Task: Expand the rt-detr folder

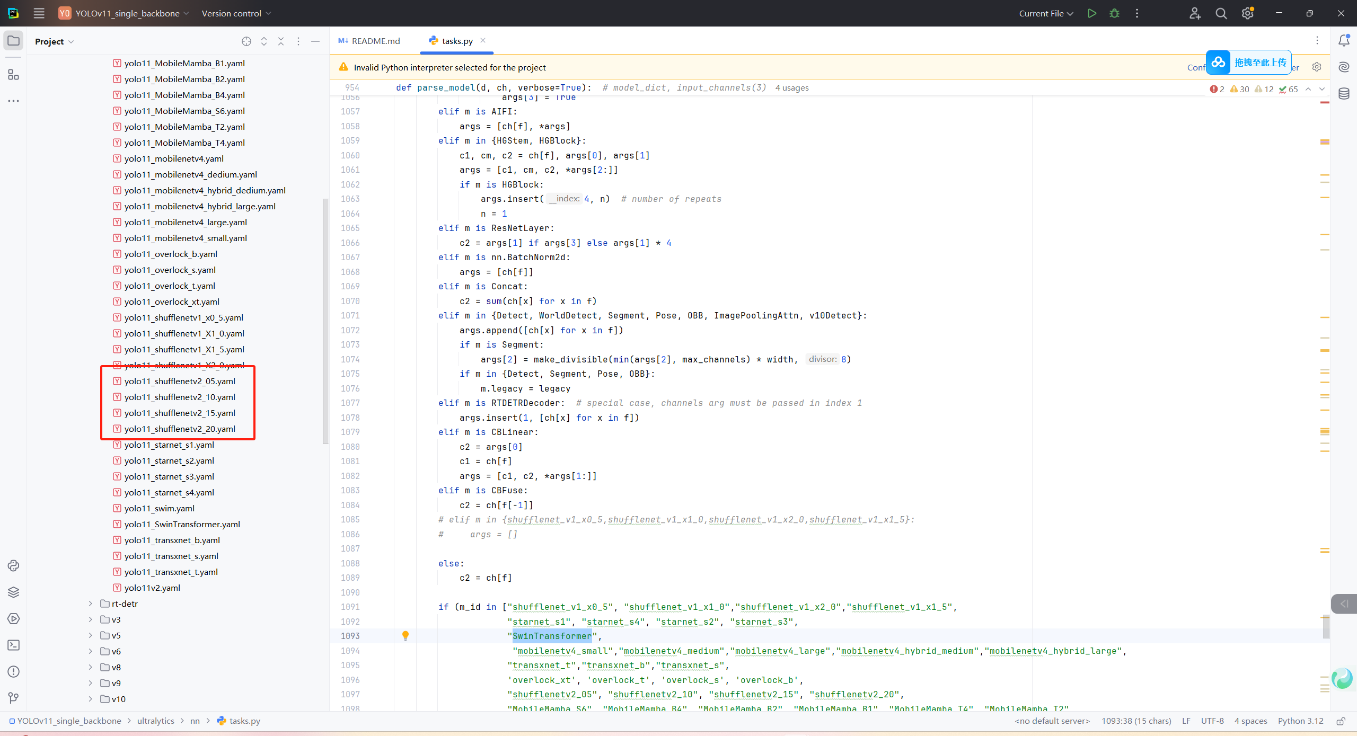Action: point(91,604)
